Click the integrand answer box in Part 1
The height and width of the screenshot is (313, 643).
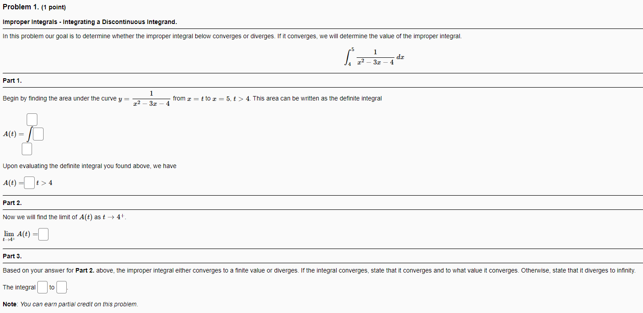point(38,133)
